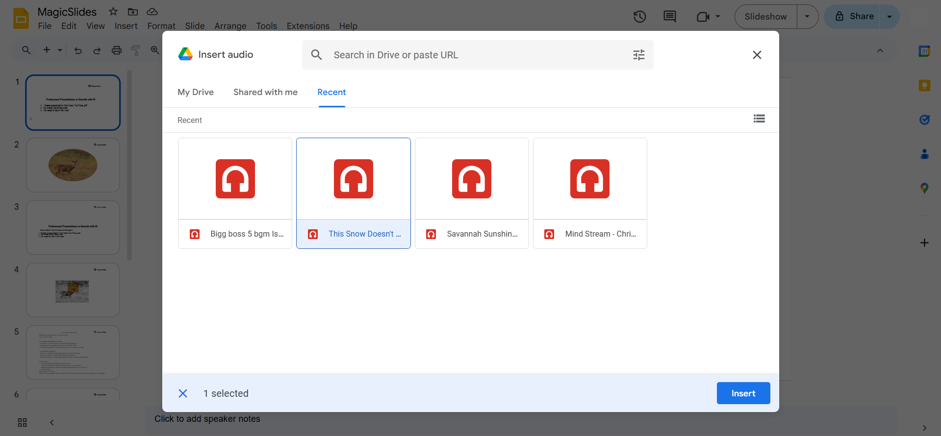Open version history clock icon
The width and height of the screenshot is (941, 436).
click(x=639, y=17)
